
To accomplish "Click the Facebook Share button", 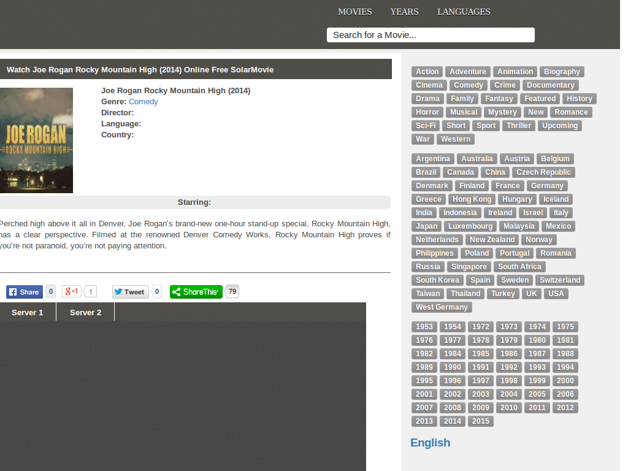I will point(25,292).
